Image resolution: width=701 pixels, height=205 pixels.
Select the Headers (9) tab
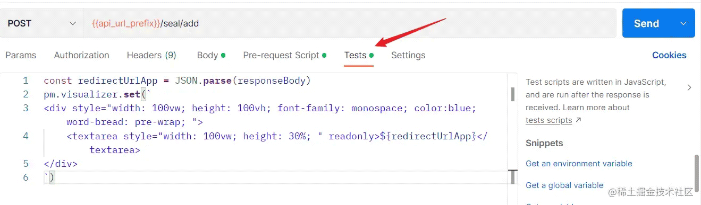[151, 55]
